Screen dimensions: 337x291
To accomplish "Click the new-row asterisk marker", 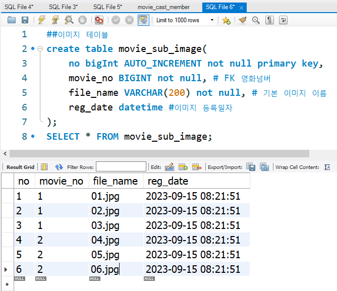I will [x=7, y=284].
